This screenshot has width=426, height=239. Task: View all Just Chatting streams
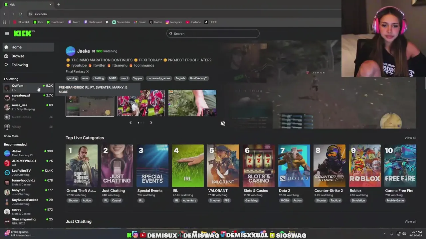(410, 222)
